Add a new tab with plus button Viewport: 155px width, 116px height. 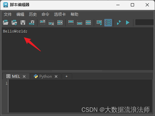coord(67,76)
